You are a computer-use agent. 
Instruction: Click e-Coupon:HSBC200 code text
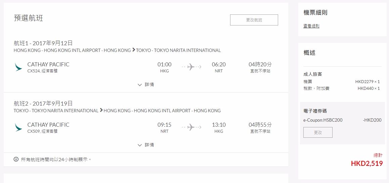tap(323, 120)
